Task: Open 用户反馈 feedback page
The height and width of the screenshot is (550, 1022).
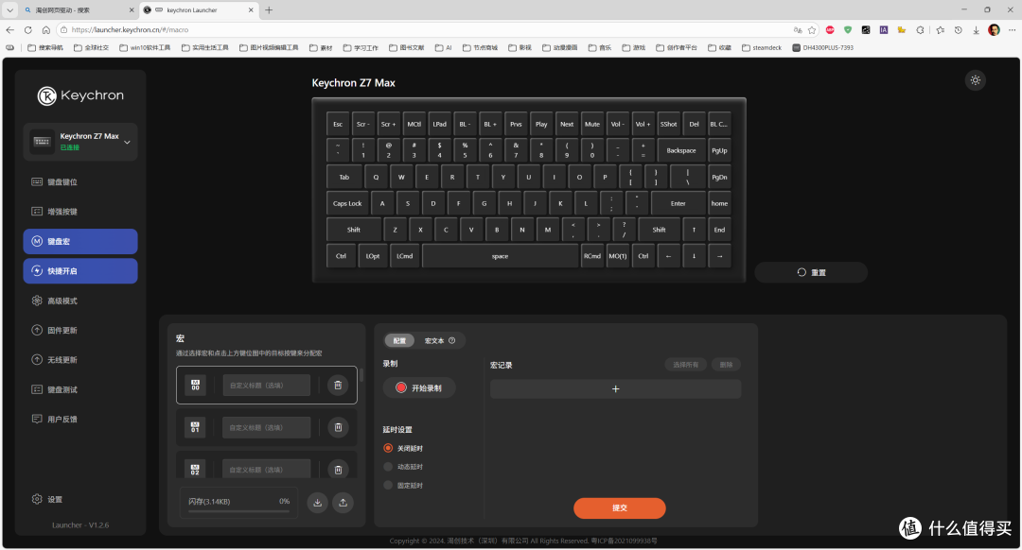Action: pos(80,420)
